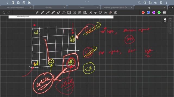Select the pencil tool
Screen dimensions: 174x97
[42, 13]
